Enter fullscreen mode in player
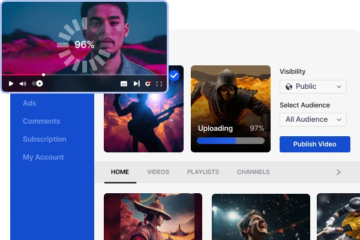 [159, 84]
